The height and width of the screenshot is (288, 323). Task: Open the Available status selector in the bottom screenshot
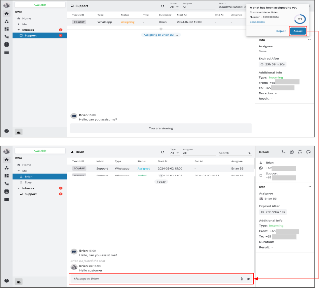pyautogui.click(x=40, y=151)
